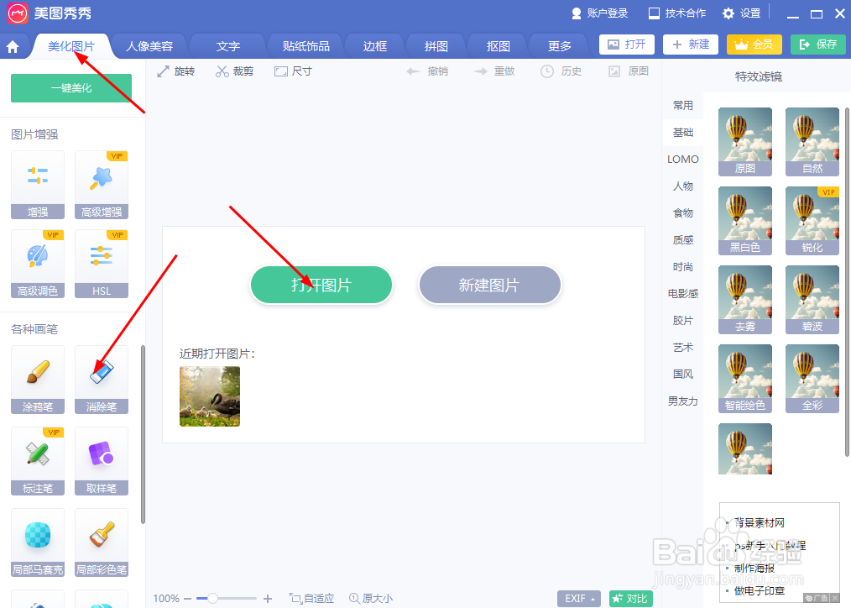The image size is (851, 608).
Task: Open the 高级调色 advanced color tool
Action: (x=37, y=265)
